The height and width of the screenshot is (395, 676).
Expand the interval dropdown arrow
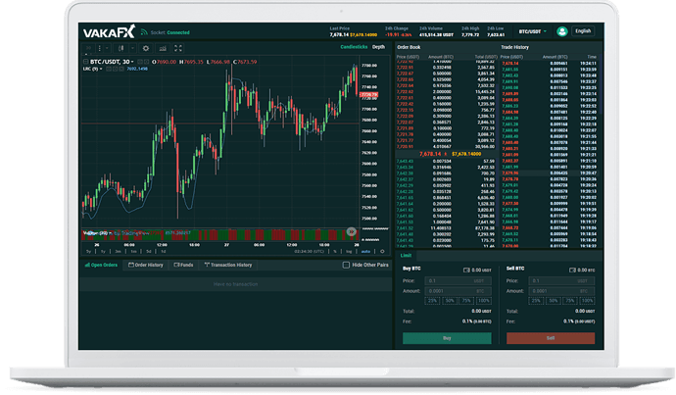click(107, 48)
